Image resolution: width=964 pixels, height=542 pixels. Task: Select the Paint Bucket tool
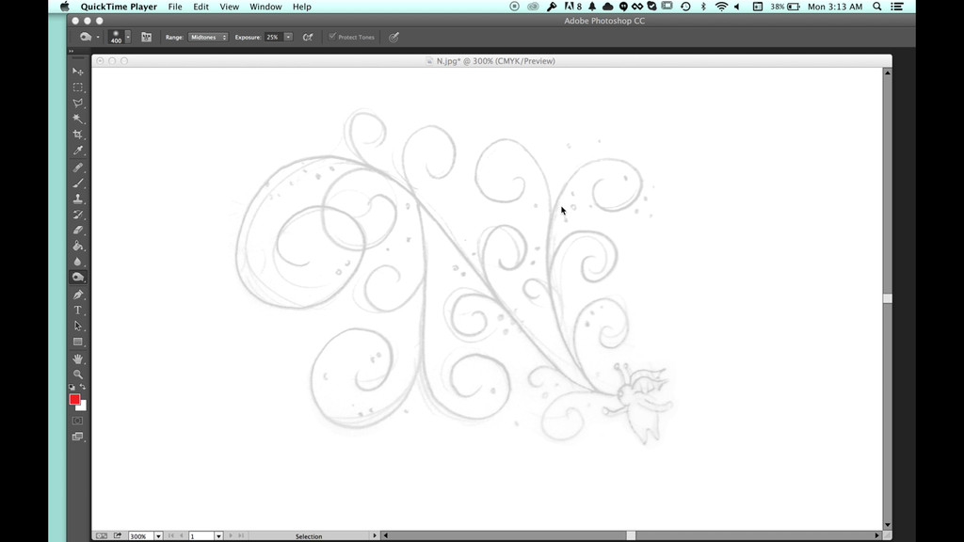point(78,246)
